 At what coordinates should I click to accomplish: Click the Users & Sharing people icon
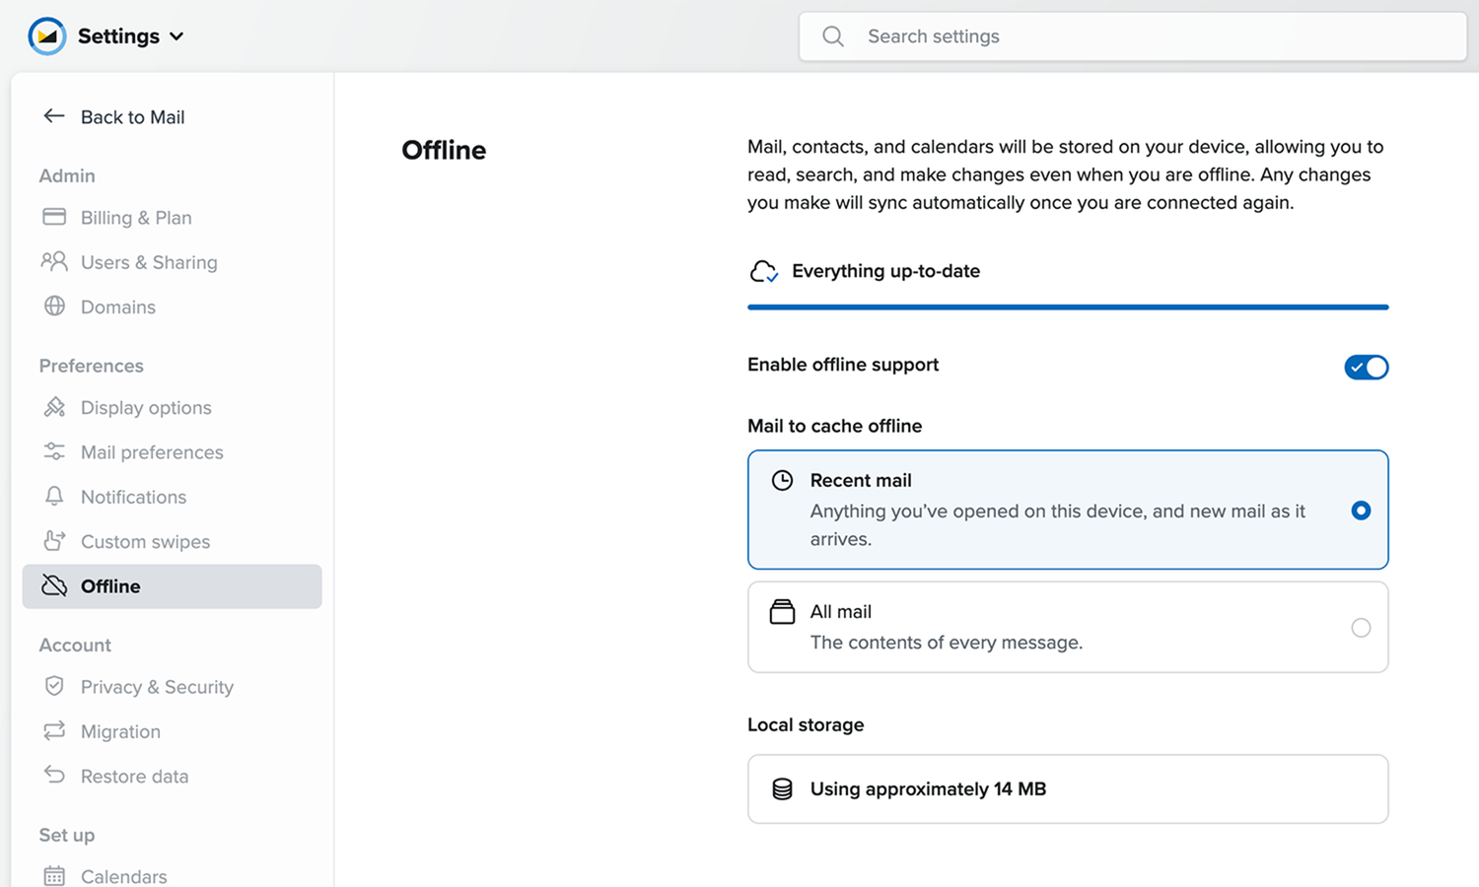[x=54, y=261]
